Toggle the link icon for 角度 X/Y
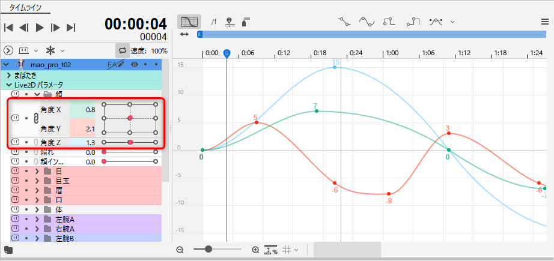Screen dimensions: 554x261 tap(35, 118)
